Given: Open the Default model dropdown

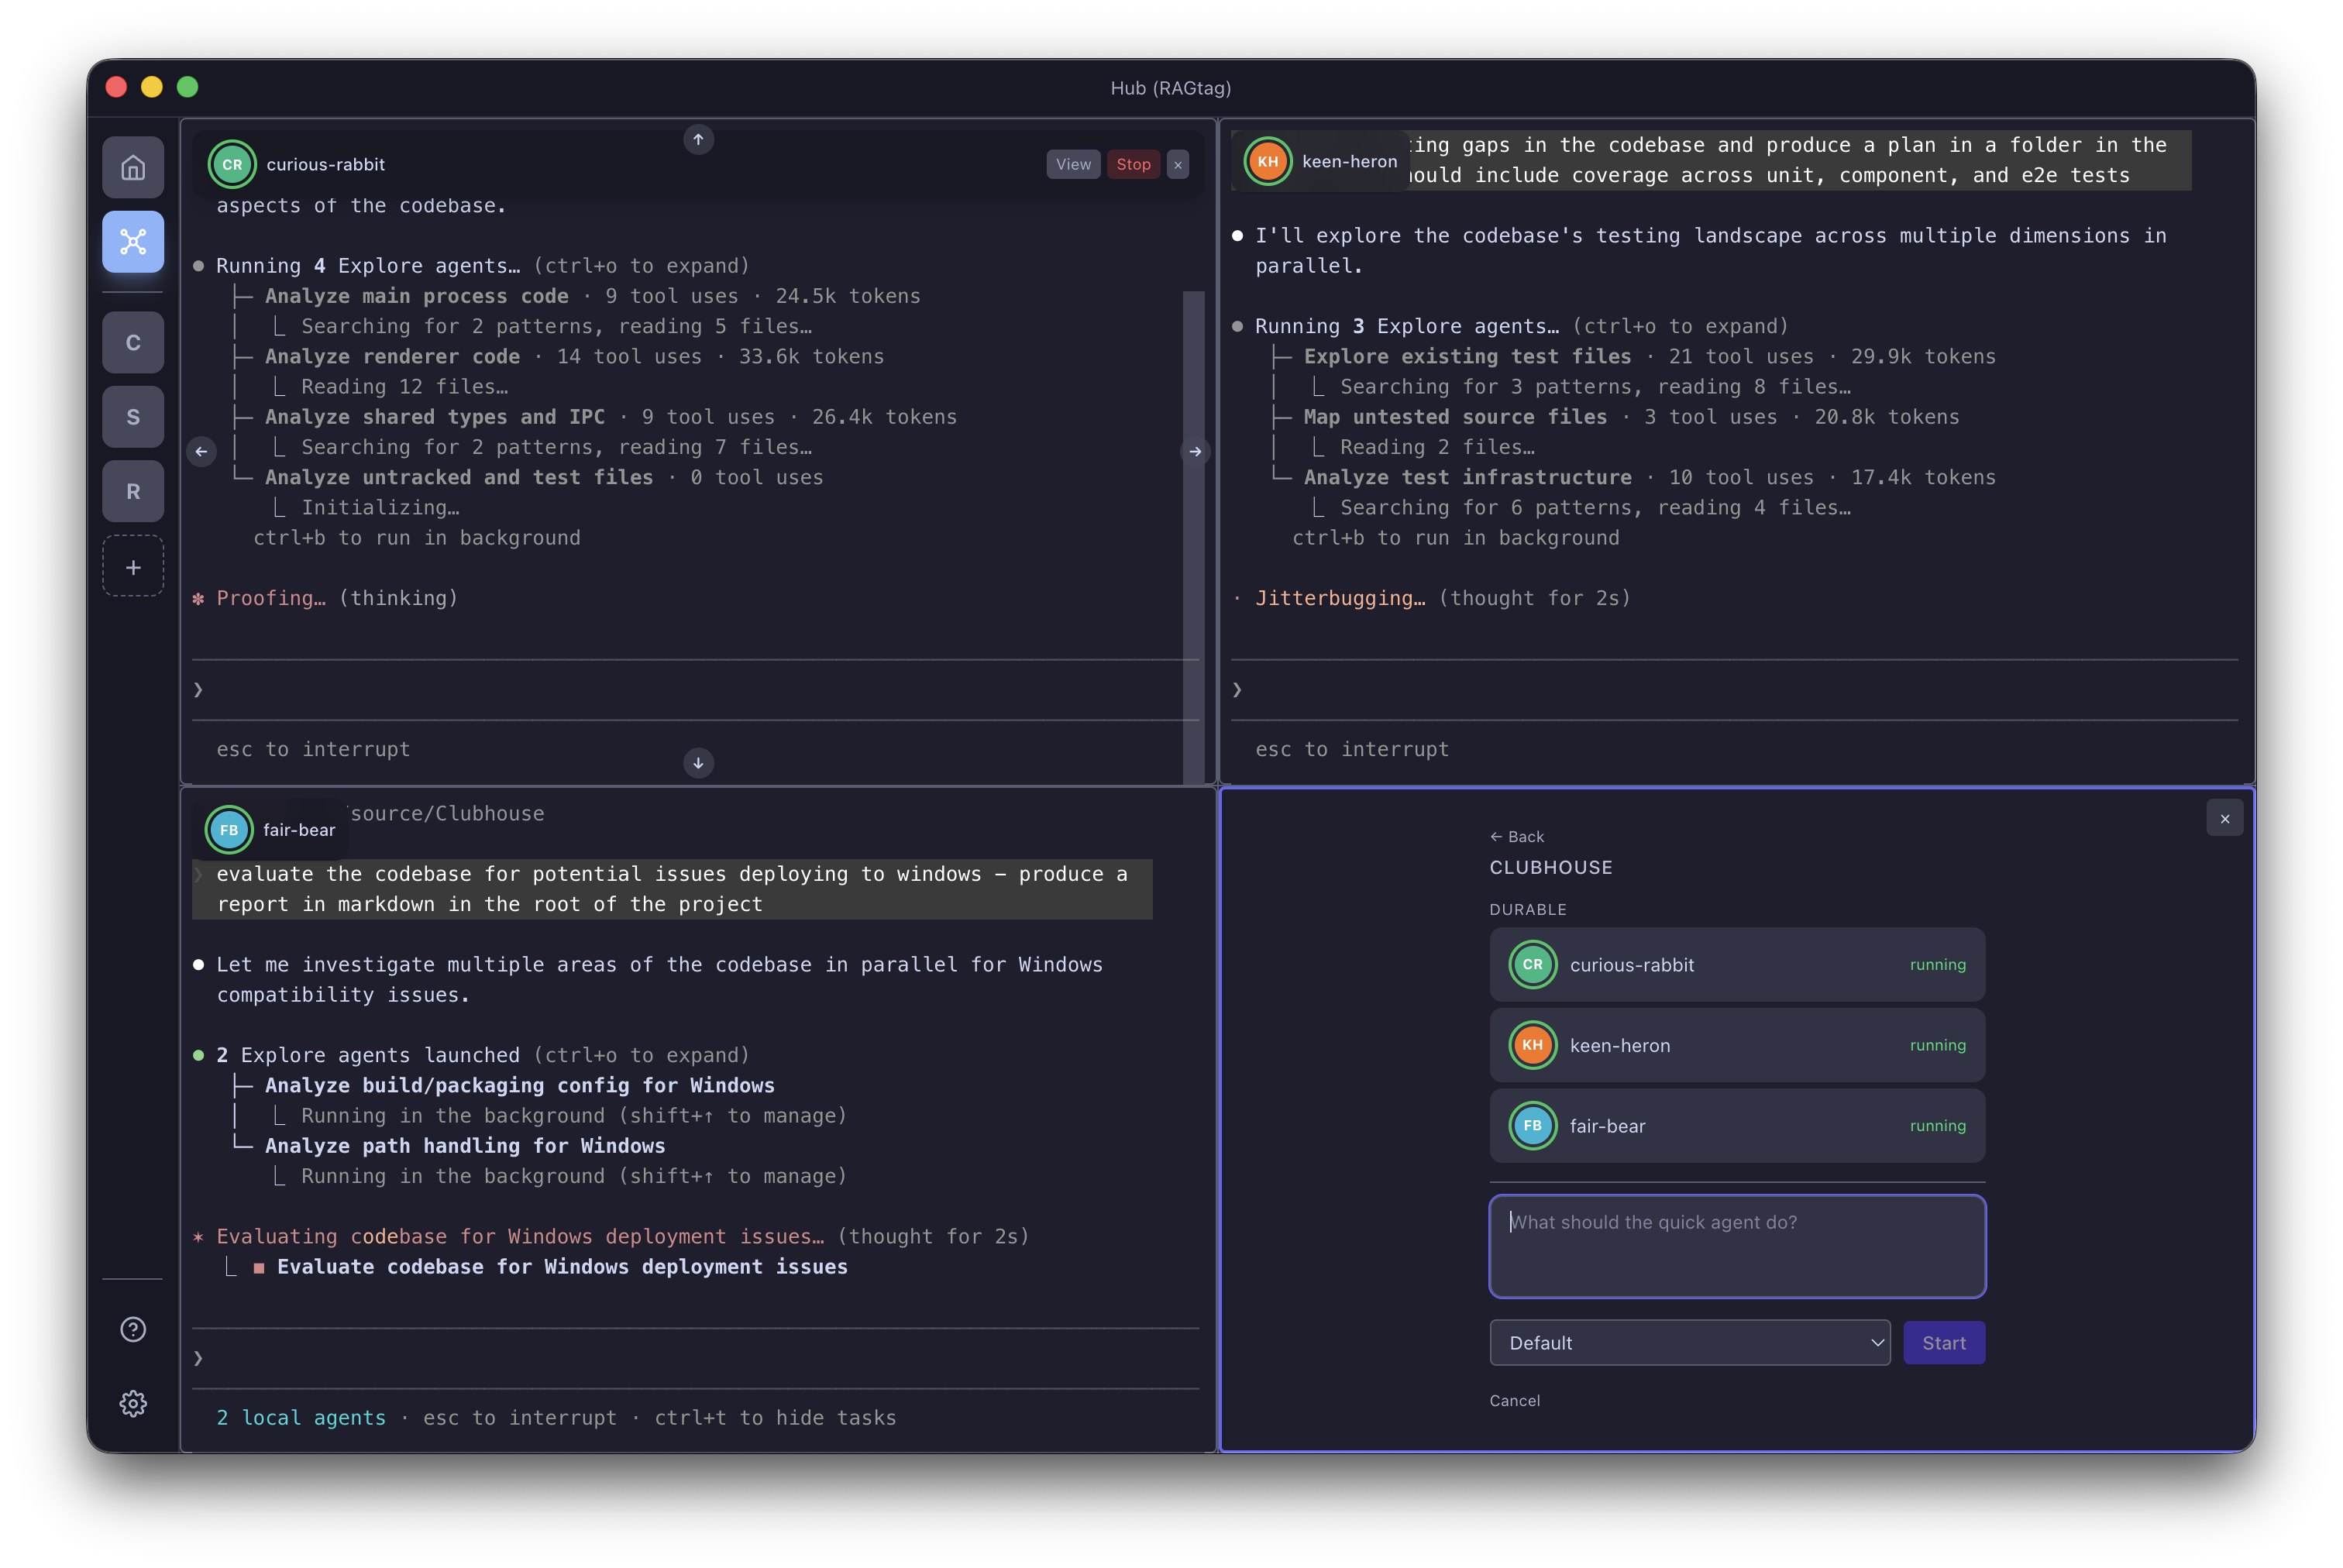Looking at the screenshot, I should point(1689,1343).
